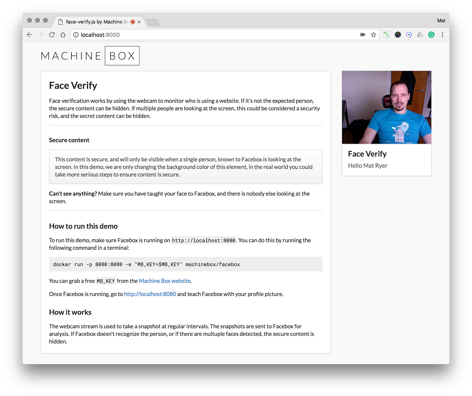Click the camera access icon in address bar
This screenshot has width=472, height=396.
pos(363,35)
